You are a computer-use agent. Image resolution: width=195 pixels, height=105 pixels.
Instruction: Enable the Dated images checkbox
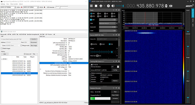(2, 48)
